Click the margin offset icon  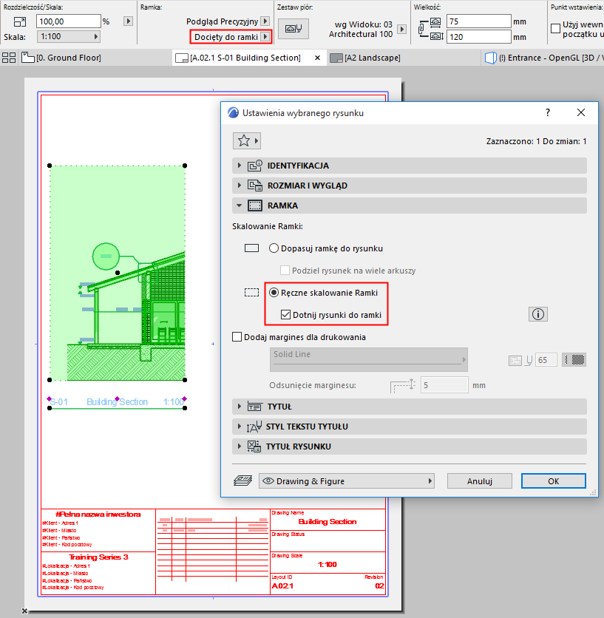pos(402,385)
